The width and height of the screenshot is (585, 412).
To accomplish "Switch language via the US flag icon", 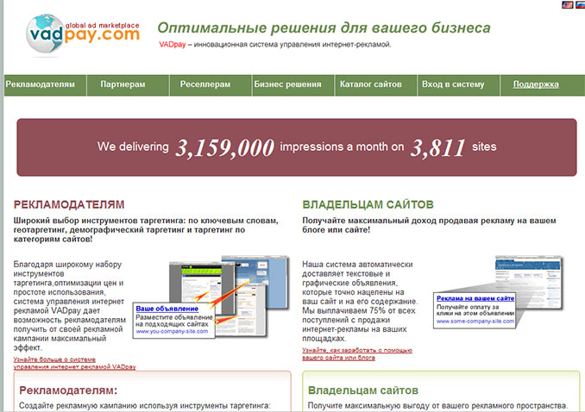I will 567,5.
